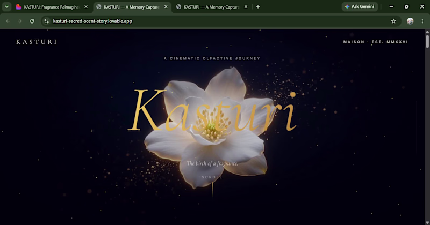The image size is (430, 225).
Task: Reload the current page
Action: point(32,21)
